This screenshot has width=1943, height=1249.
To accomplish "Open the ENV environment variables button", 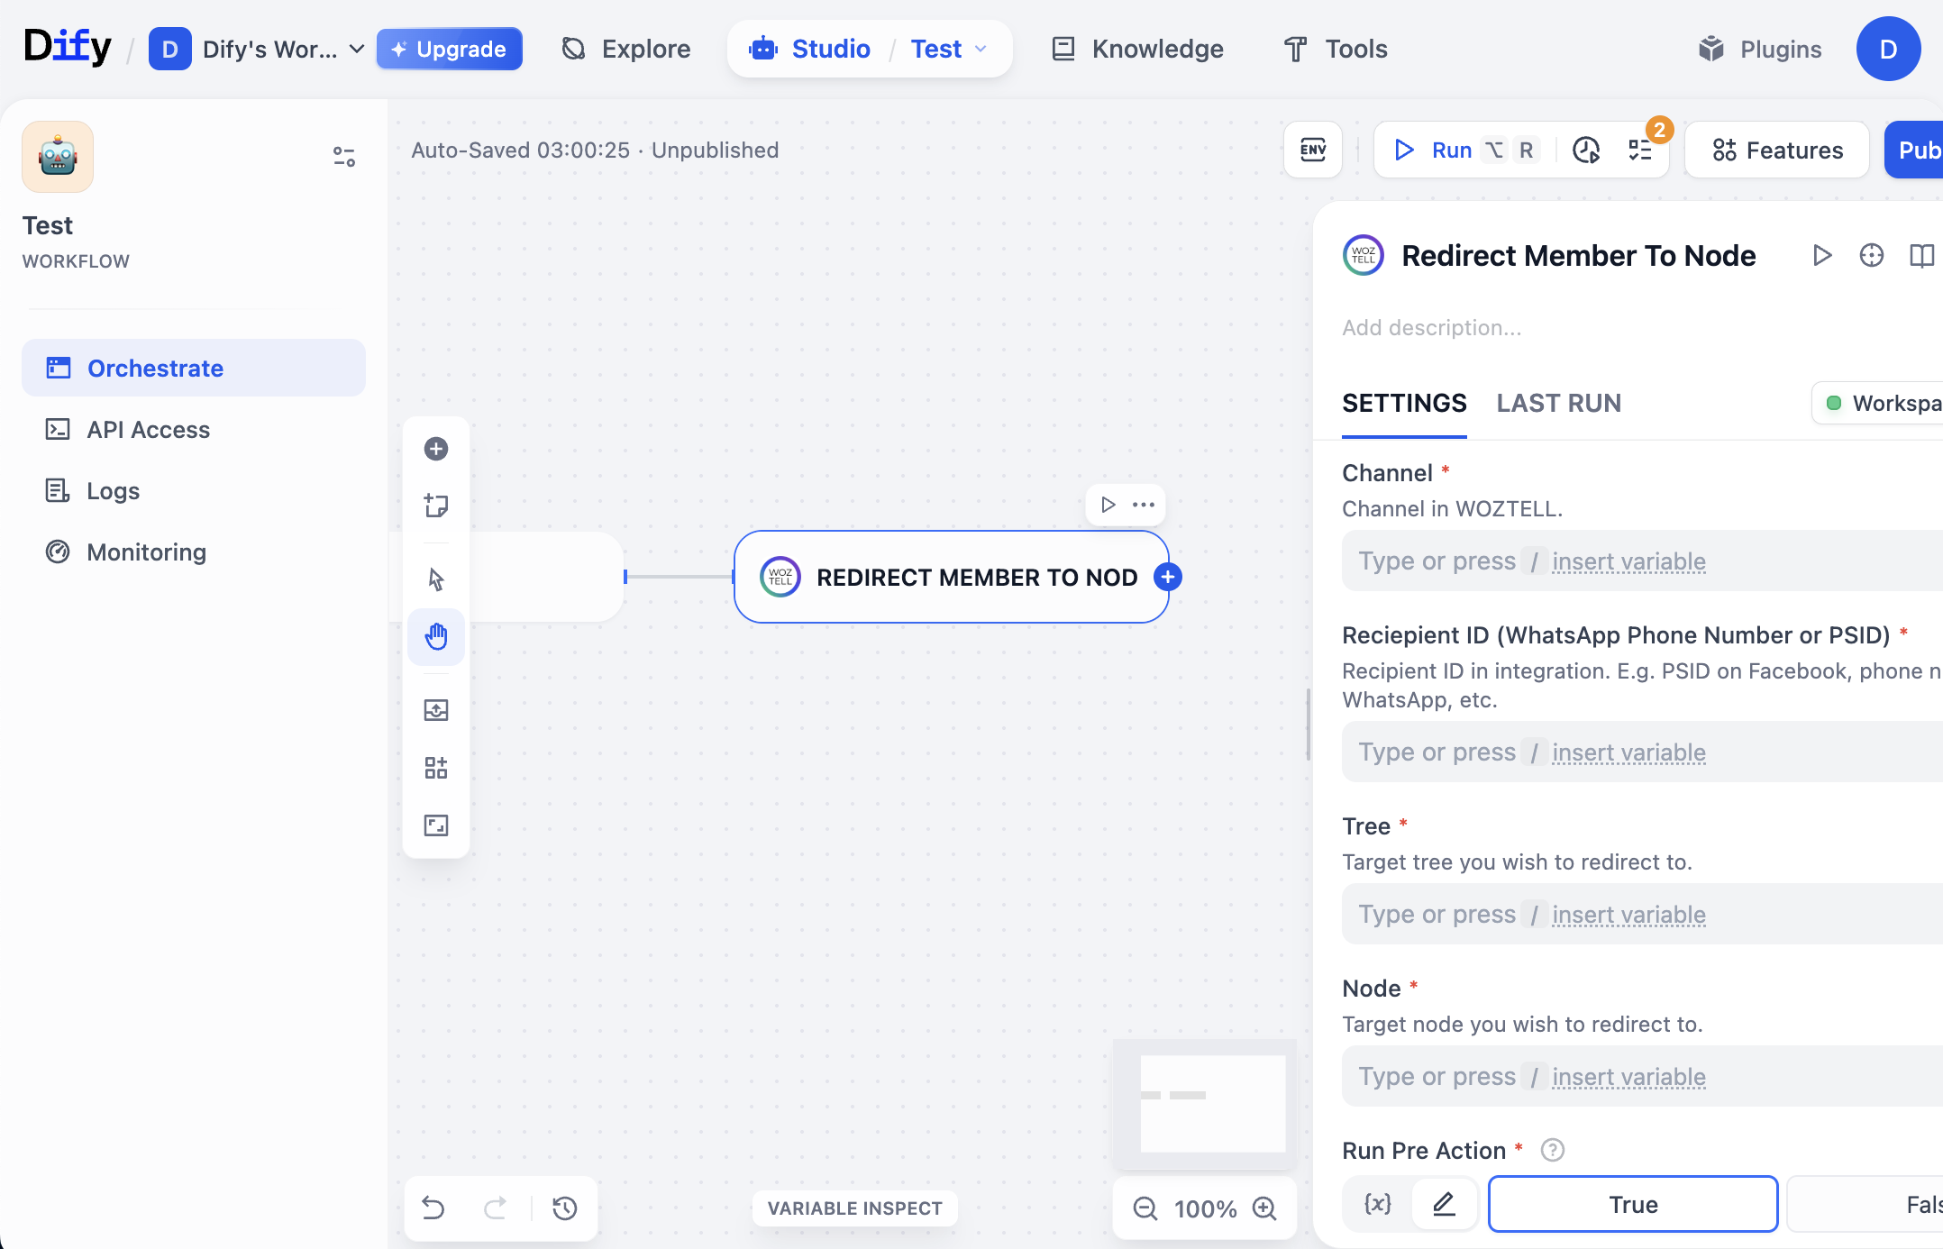I will [x=1313, y=150].
